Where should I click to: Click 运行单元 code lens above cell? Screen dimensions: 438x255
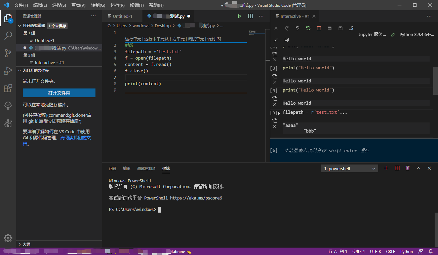(133, 39)
